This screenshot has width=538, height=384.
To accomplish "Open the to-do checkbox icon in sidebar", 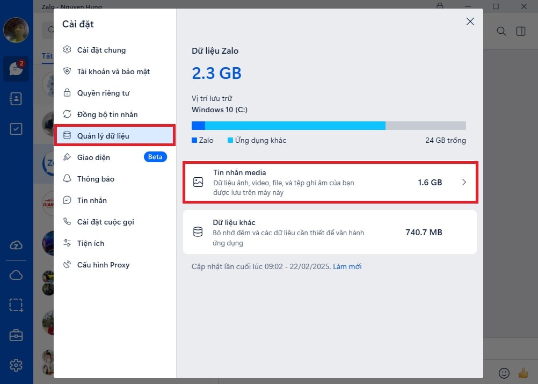I will click(16, 129).
